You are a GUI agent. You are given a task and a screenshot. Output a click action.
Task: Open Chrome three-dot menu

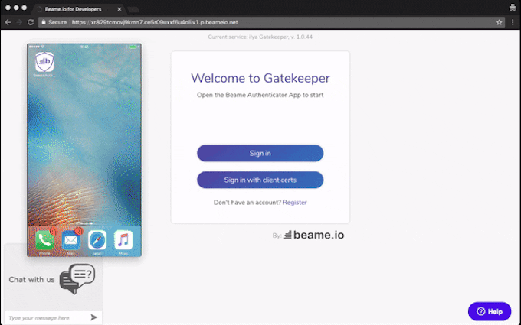click(513, 22)
